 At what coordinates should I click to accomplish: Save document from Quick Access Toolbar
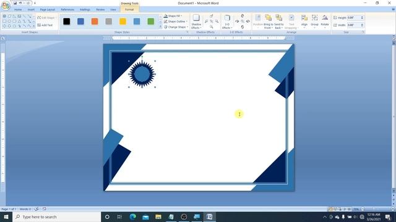[15, 3]
